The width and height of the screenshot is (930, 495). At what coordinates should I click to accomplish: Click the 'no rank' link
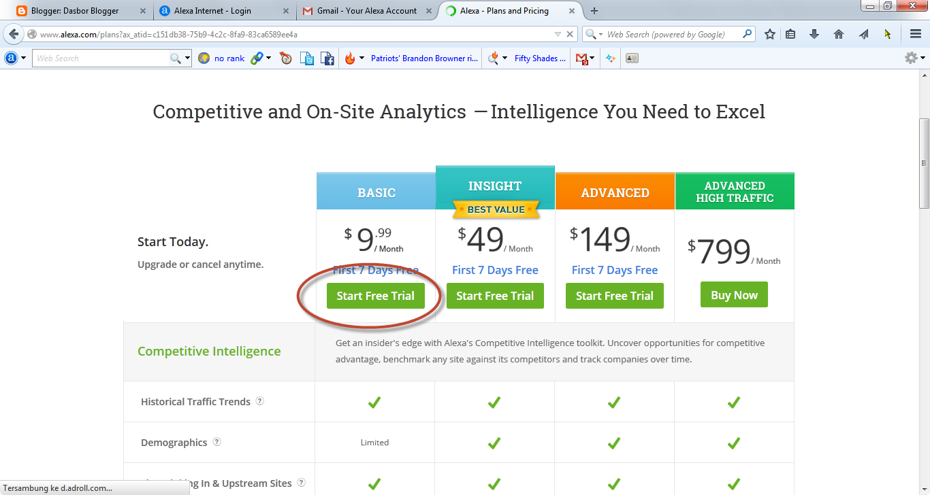tap(229, 58)
